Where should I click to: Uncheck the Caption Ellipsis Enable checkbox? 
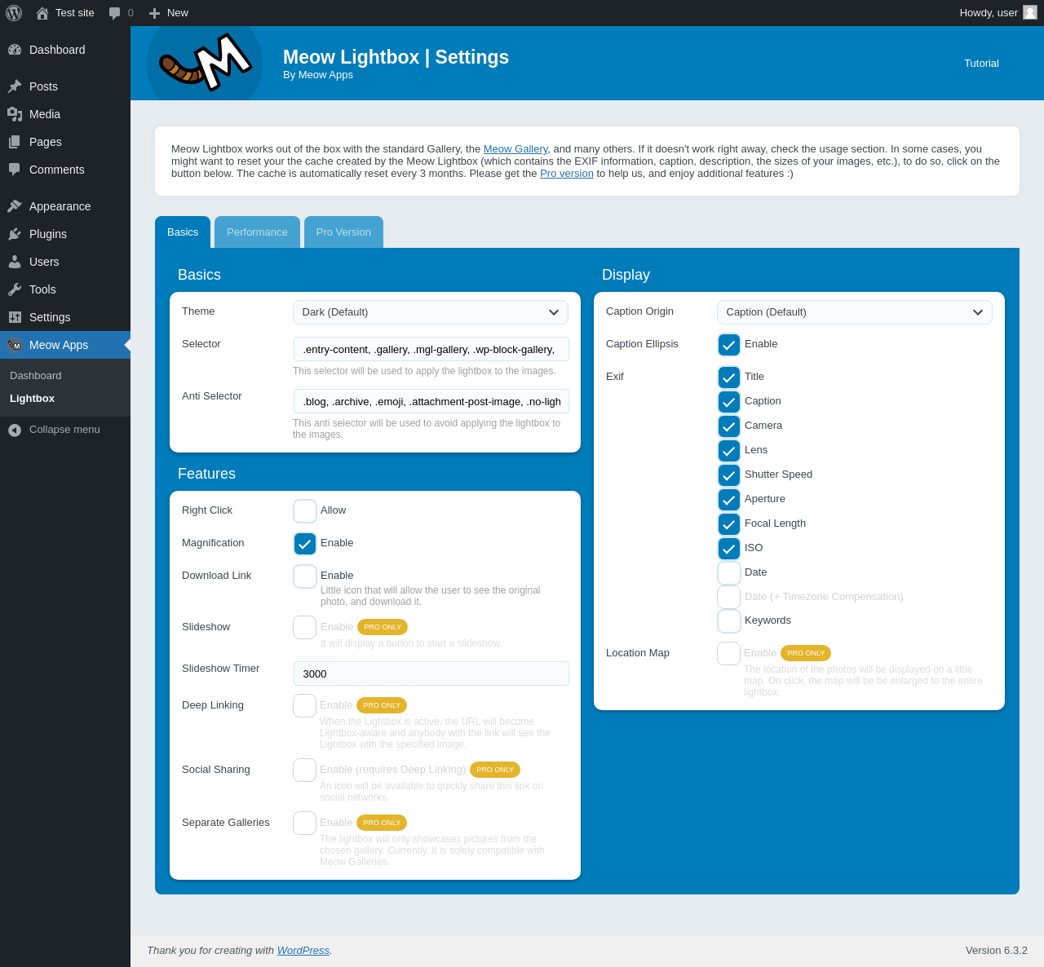pyautogui.click(x=729, y=345)
